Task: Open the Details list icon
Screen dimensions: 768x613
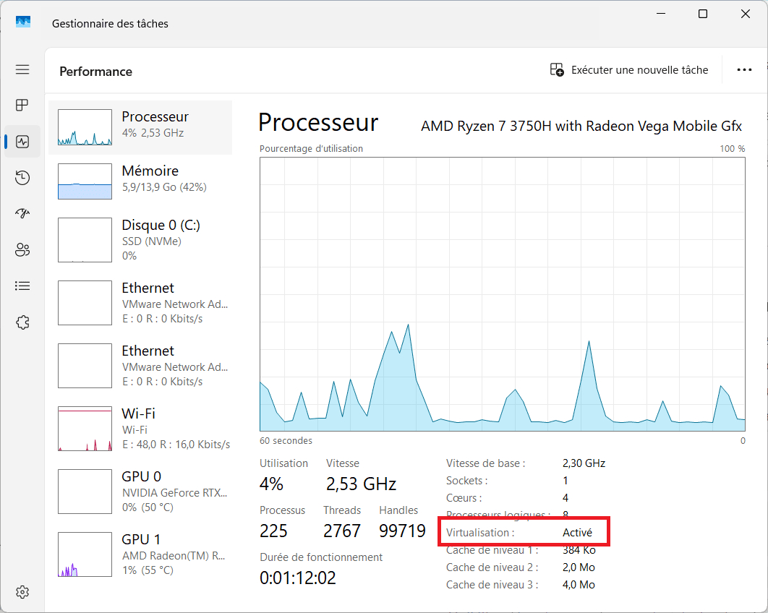Action: pyautogui.click(x=22, y=286)
